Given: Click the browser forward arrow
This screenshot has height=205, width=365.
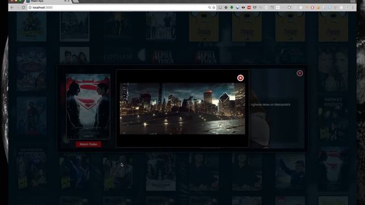Looking at the screenshot, I should (18, 7).
